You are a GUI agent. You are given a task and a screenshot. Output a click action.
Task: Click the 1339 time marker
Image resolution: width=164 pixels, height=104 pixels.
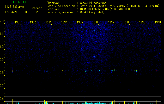(142, 22)
